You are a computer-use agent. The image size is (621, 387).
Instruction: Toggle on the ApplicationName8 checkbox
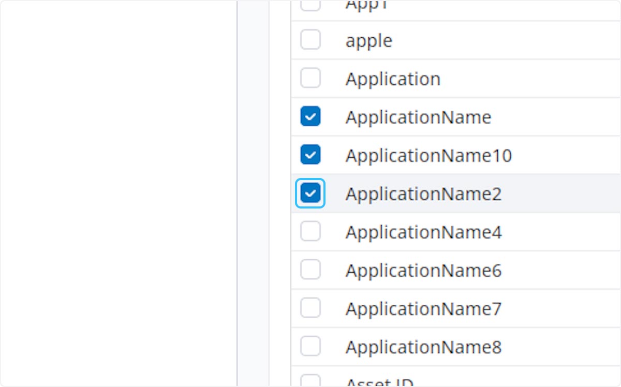310,347
